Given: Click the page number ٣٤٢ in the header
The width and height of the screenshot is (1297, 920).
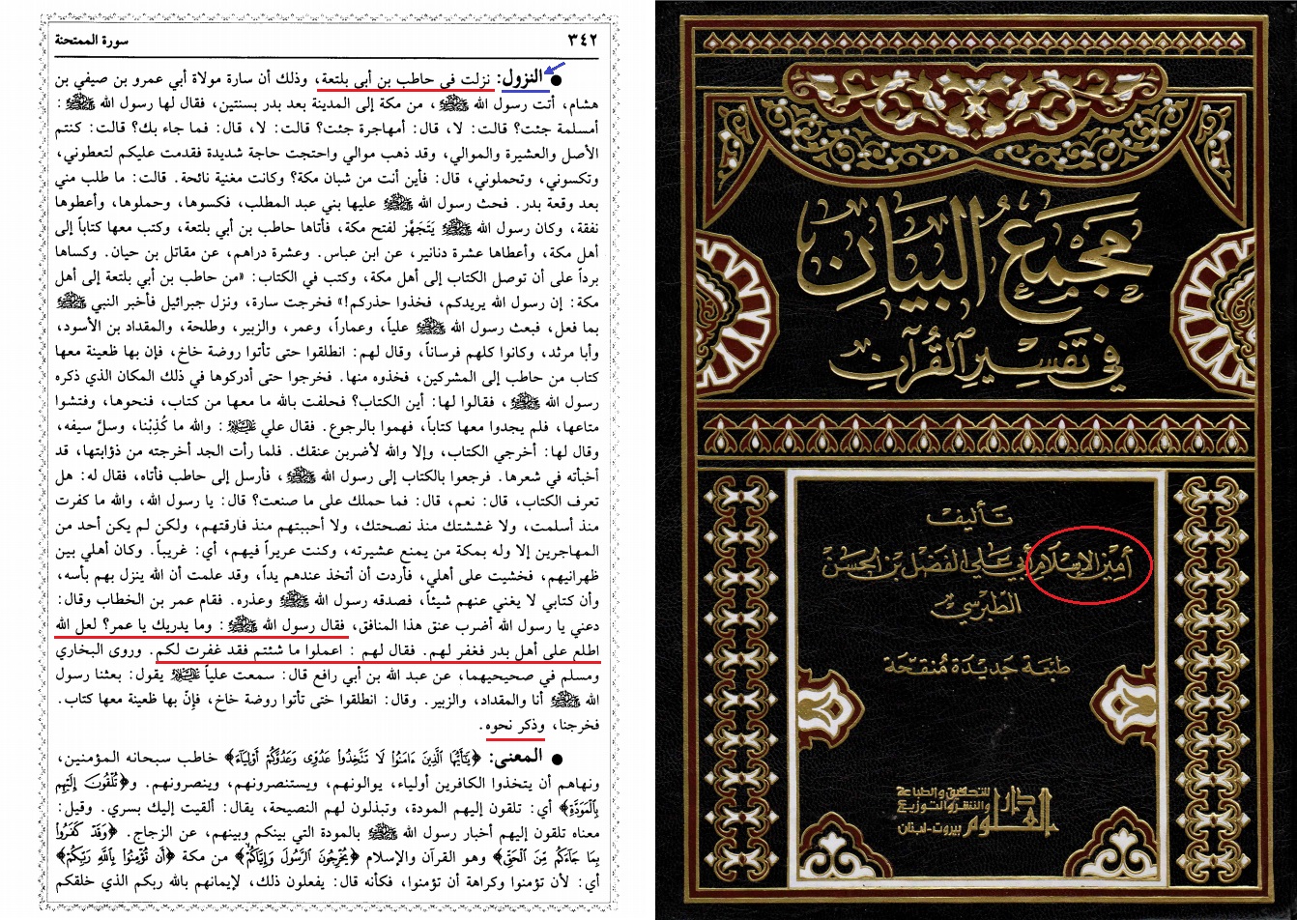Looking at the screenshot, I should coord(583,40).
